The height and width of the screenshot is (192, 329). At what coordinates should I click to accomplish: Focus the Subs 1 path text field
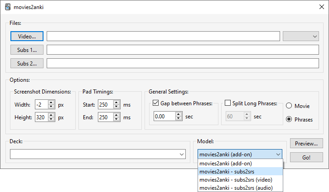point(183,50)
